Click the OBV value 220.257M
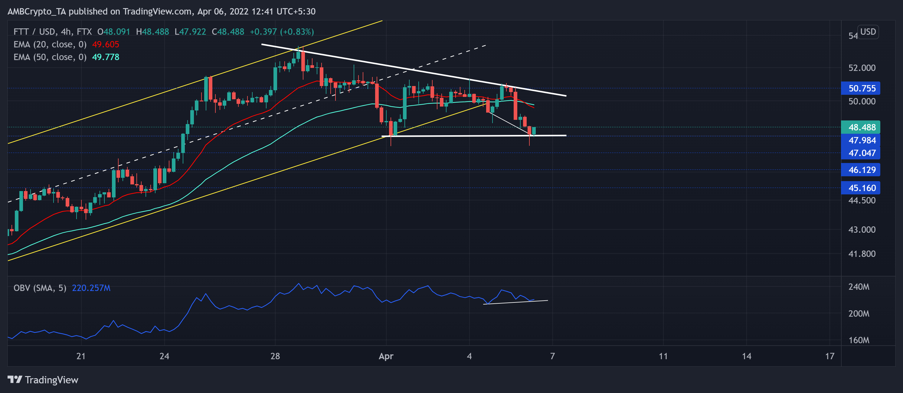903x393 pixels. [91, 288]
